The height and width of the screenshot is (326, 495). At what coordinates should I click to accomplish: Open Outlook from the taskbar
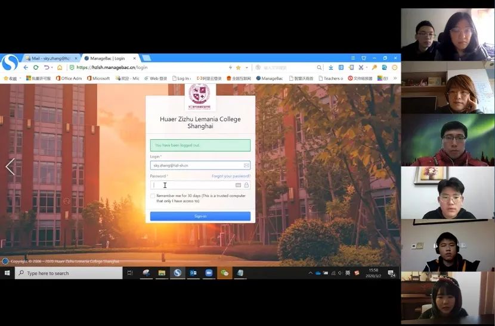[x=193, y=273]
